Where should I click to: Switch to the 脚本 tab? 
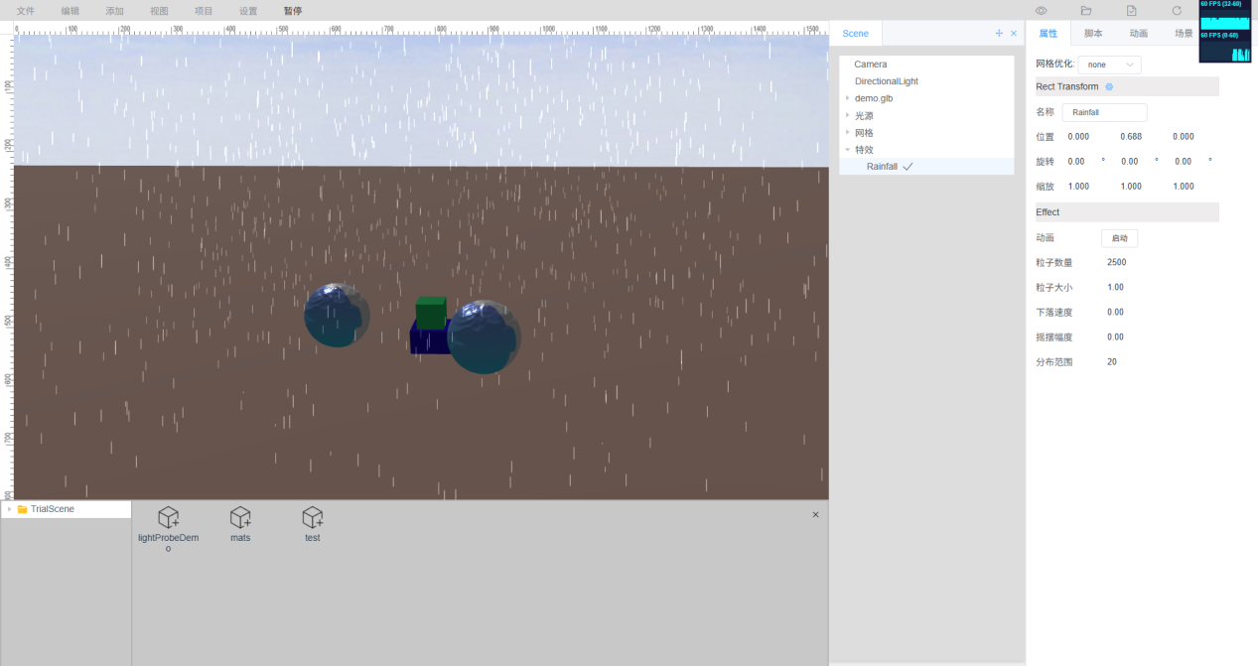[x=1093, y=34]
